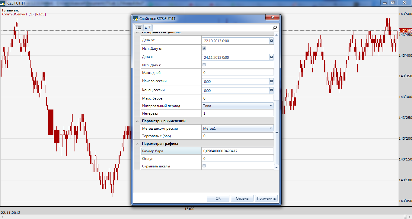The width and height of the screenshot is (412, 219).
Task: Open calendar picker for Дата к
Action: click(271, 57)
